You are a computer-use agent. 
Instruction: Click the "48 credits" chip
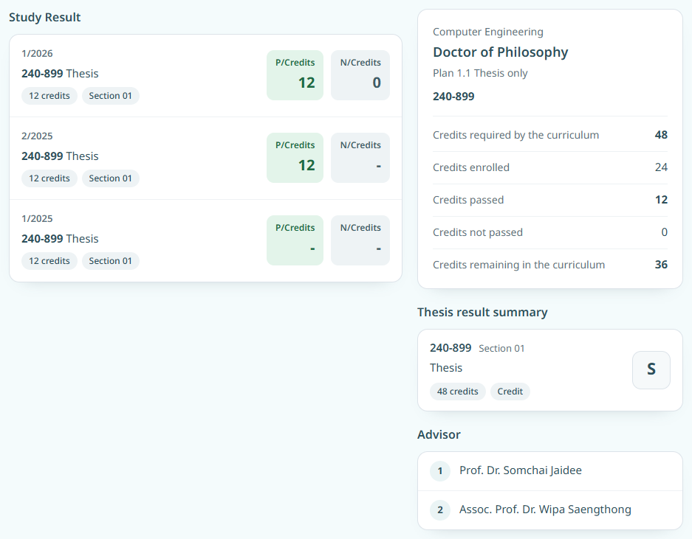click(x=458, y=392)
